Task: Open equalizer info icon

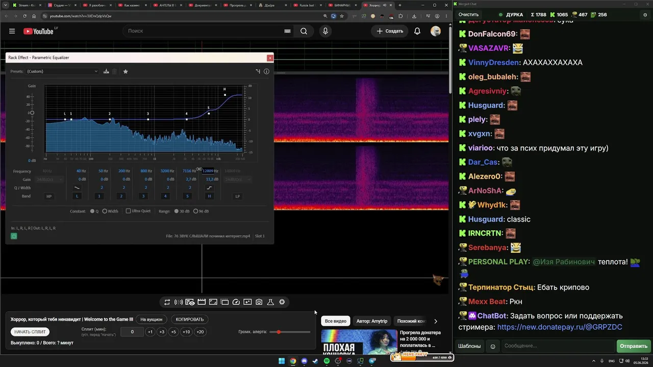Action: (266, 71)
